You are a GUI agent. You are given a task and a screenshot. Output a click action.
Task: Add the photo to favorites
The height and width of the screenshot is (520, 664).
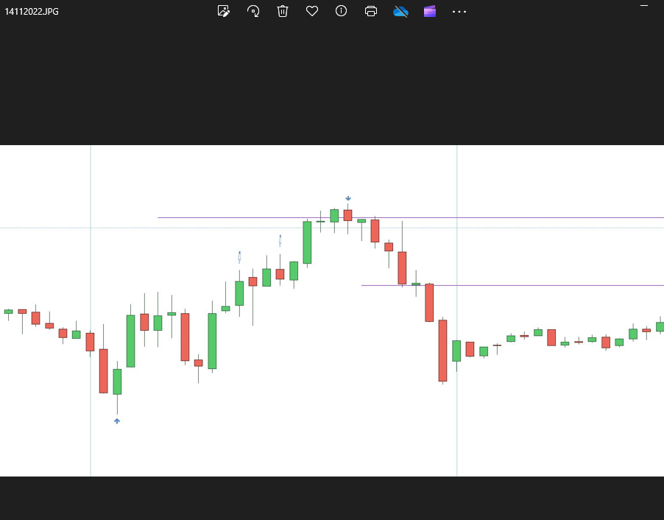[x=312, y=11]
